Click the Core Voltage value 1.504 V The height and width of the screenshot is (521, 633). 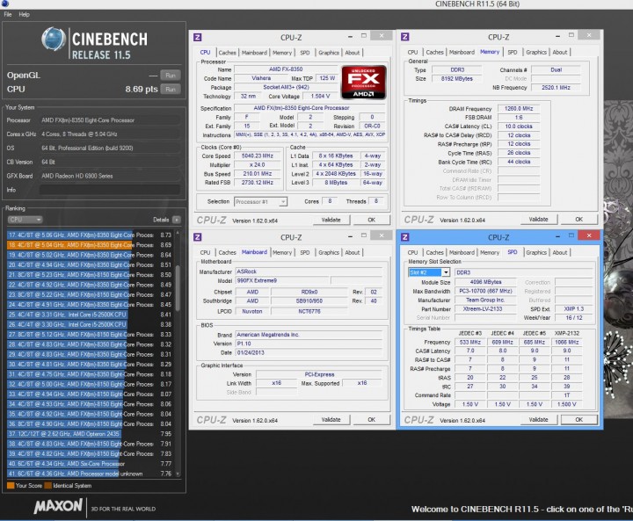[x=320, y=96]
